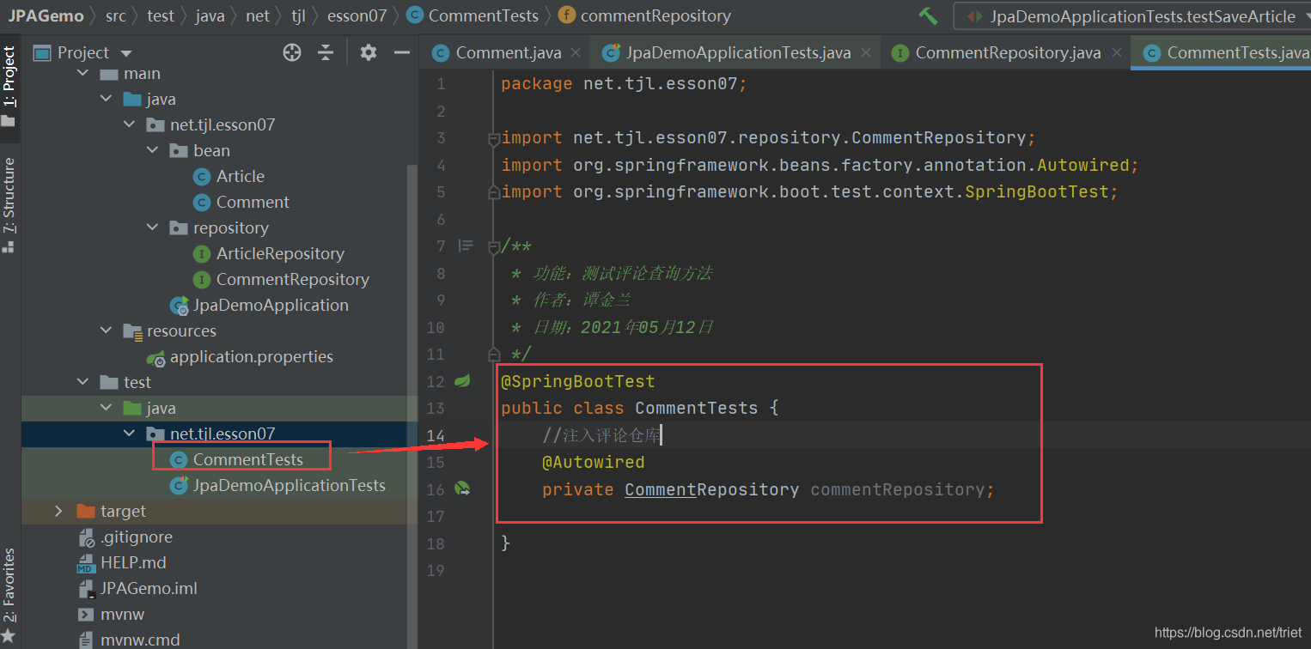
Task: Expand the target folder
Action: click(x=58, y=512)
